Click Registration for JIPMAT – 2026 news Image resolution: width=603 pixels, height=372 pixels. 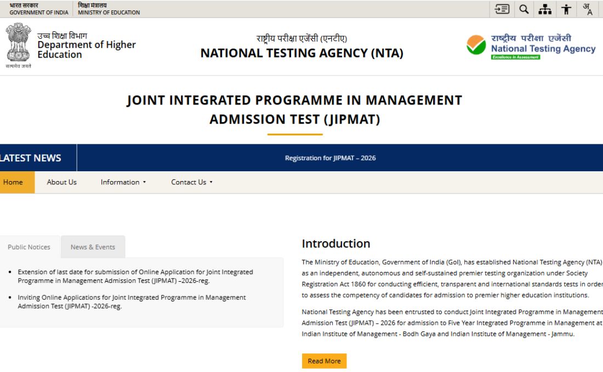click(x=331, y=158)
